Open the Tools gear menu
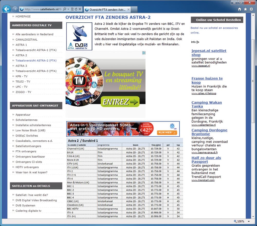The width and height of the screenshot is (257, 226). pyautogui.click(x=251, y=9)
